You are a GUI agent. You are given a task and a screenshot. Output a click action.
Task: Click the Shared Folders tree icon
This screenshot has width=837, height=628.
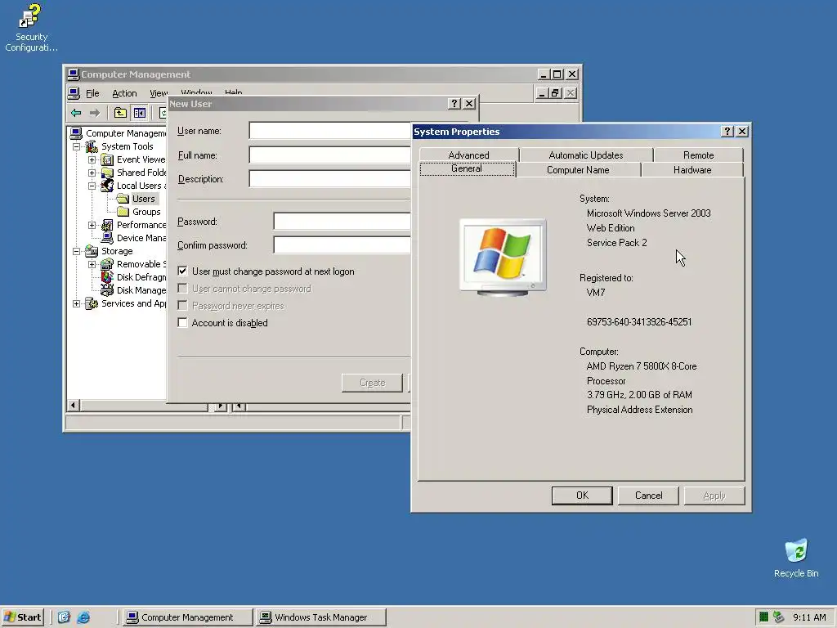pos(107,173)
